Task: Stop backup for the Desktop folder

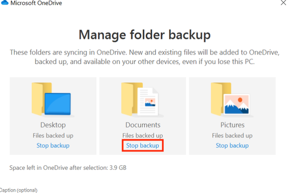Action: (x=53, y=145)
